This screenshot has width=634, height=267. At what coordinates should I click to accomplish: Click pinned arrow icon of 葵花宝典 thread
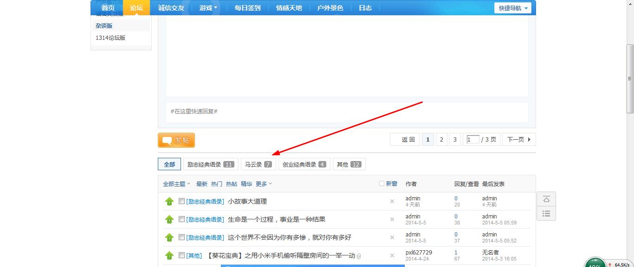pyautogui.click(x=169, y=255)
